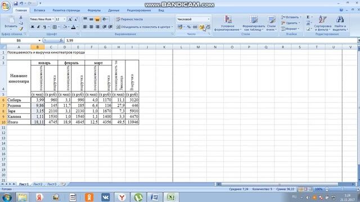The image size is (360, 202).
Task: Insert function using fx button
Action: (61, 40)
